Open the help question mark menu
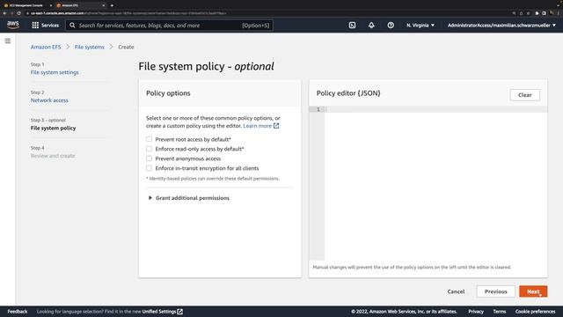 tap(391, 26)
